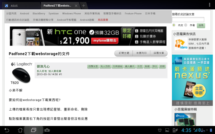Open the battery saver leaf icon
This screenshot has height=134, width=215.
tap(175, 130)
